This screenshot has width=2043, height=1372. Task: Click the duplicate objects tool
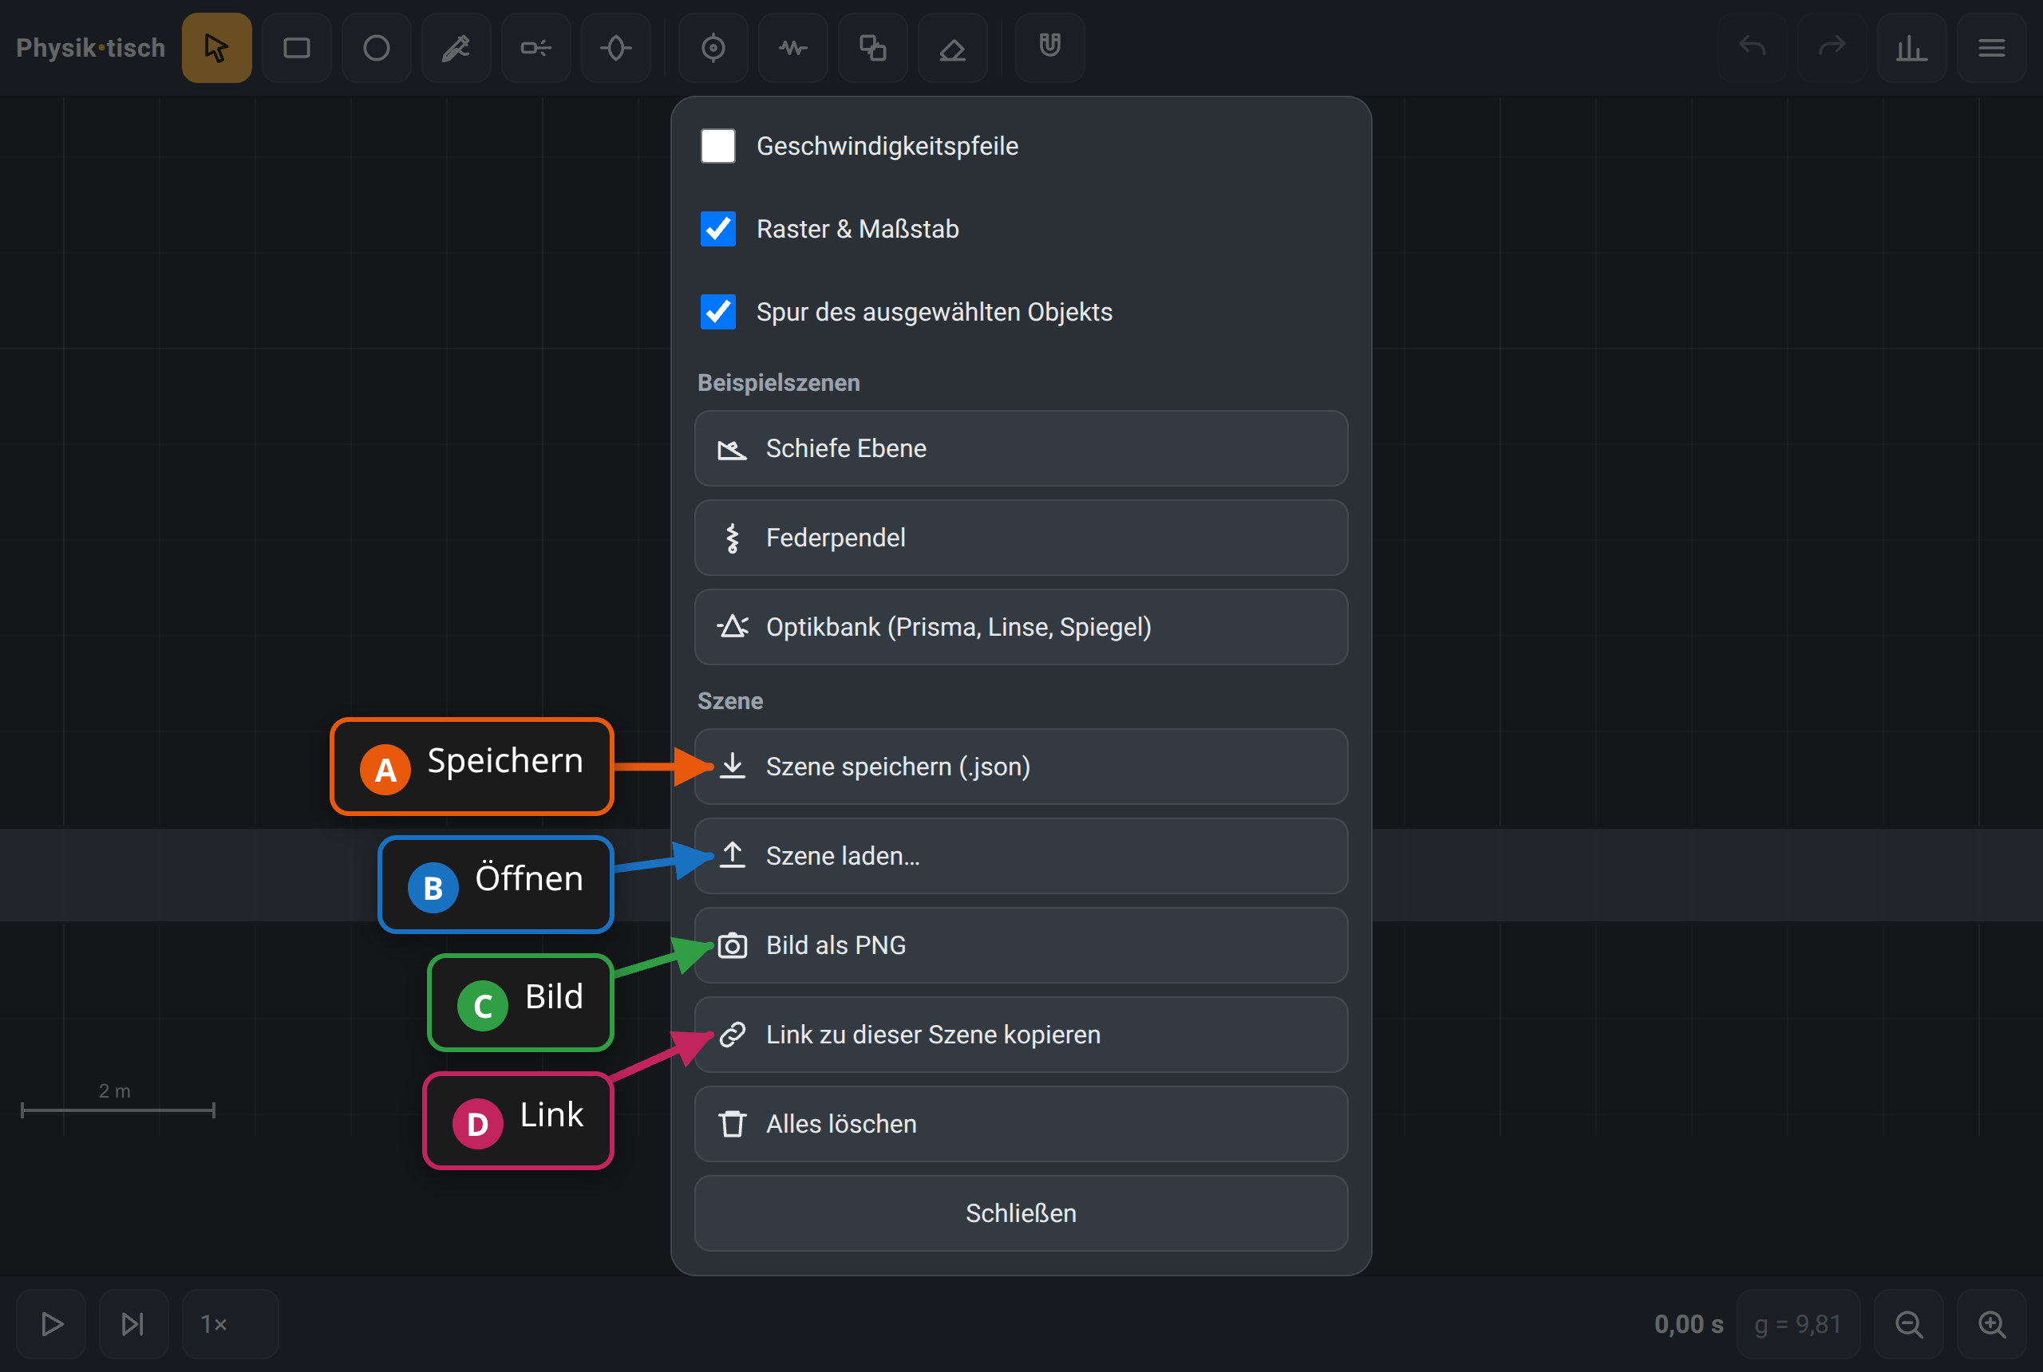[873, 48]
